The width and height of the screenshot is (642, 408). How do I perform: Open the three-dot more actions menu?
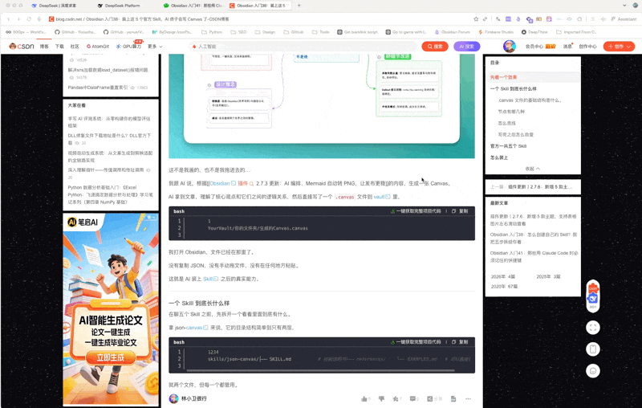[468, 398]
